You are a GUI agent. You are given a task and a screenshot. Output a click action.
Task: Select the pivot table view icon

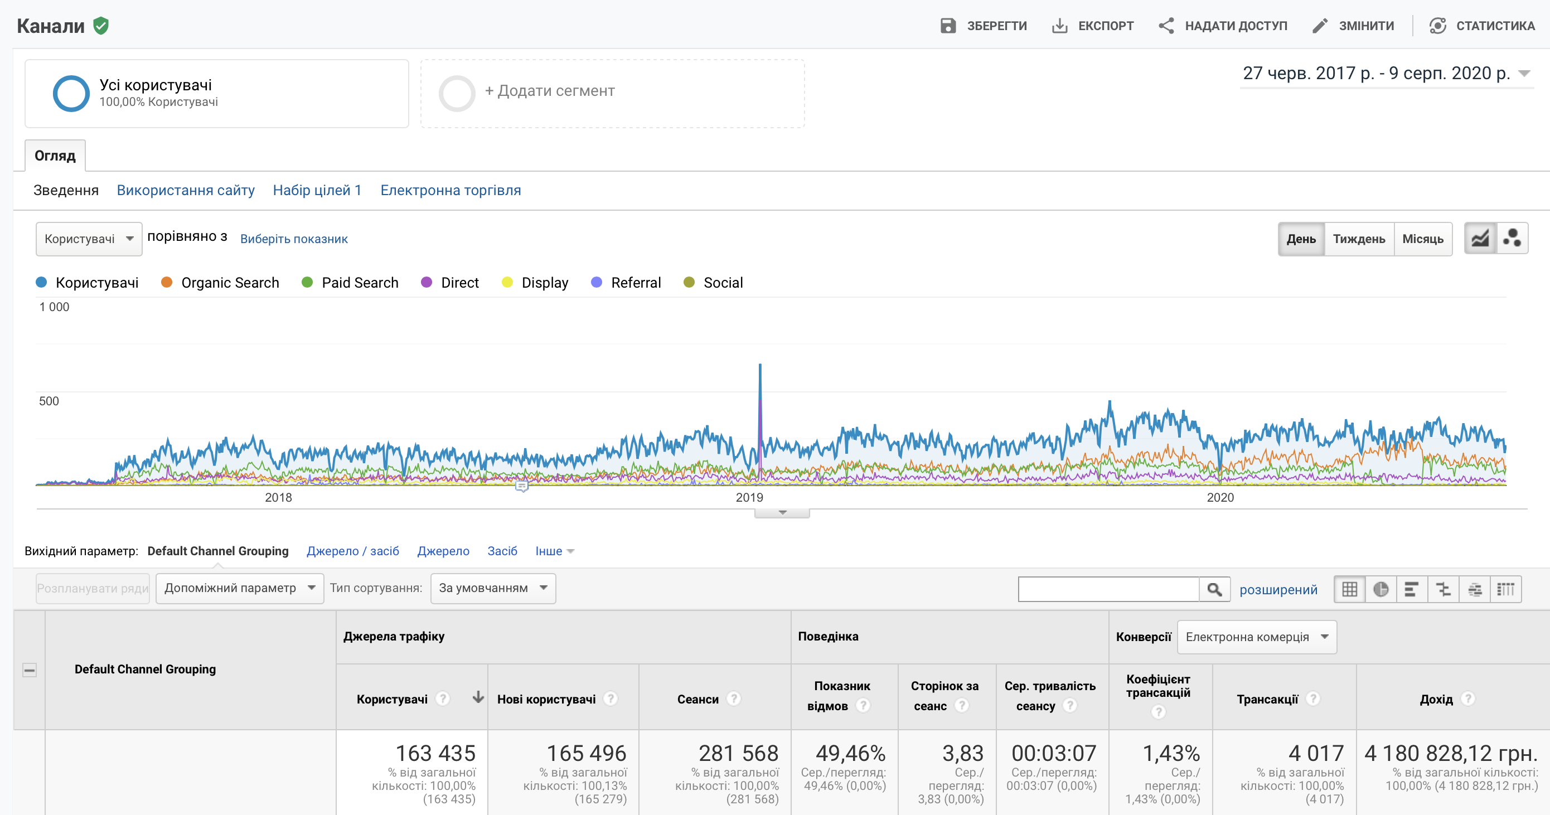[x=1505, y=589]
